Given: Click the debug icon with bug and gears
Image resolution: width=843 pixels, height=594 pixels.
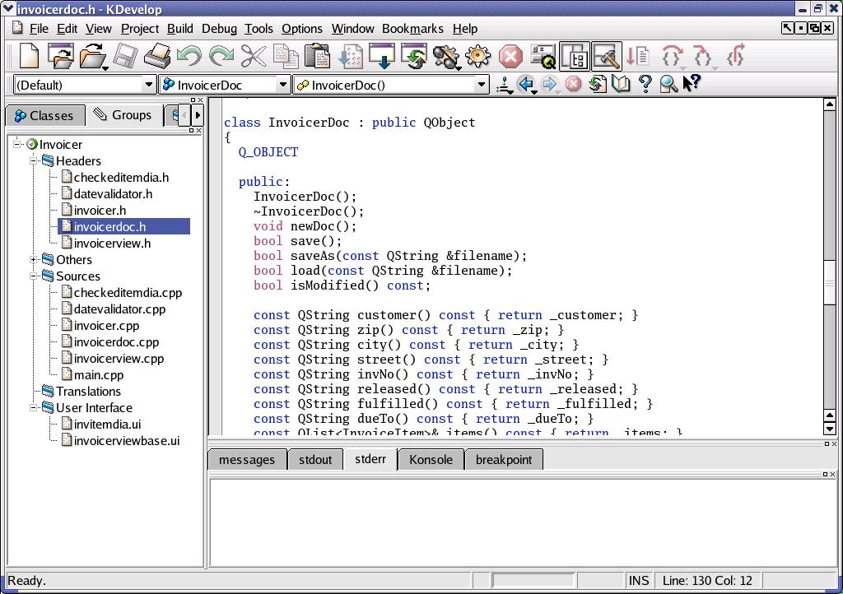Looking at the screenshot, I should tap(446, 56).
